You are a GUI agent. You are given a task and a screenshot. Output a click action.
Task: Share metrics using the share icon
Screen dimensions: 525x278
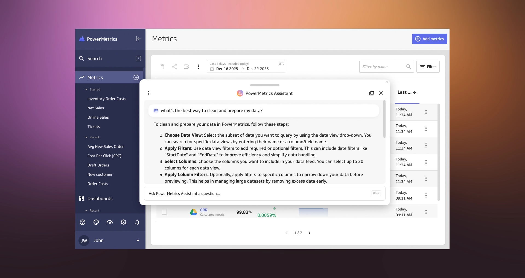174,67
